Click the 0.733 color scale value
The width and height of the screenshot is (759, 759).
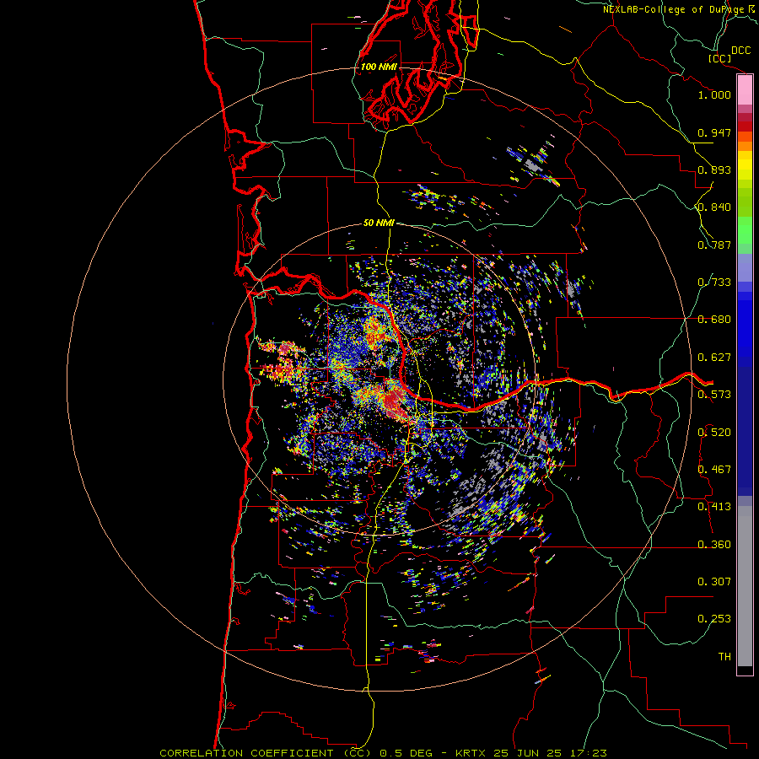tap(714, 283)
